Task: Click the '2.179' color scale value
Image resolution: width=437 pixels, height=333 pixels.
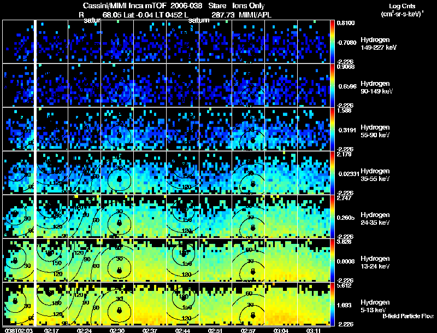Action: pyautogui.click(x=344, y=154)
